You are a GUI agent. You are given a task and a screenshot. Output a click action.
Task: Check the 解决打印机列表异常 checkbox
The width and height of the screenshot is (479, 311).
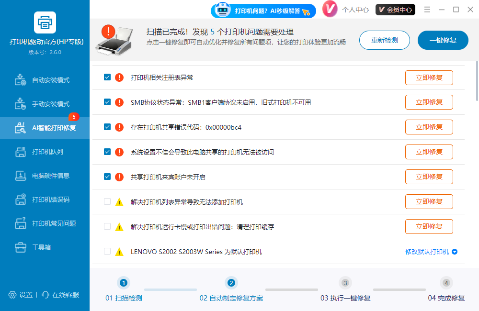(107, 201)
